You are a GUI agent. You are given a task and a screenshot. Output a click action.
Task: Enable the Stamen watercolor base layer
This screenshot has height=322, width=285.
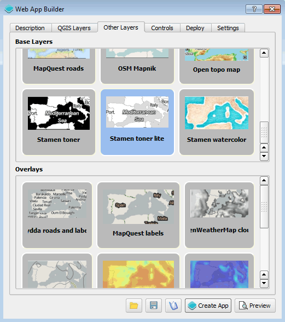(x=217, y=122)
